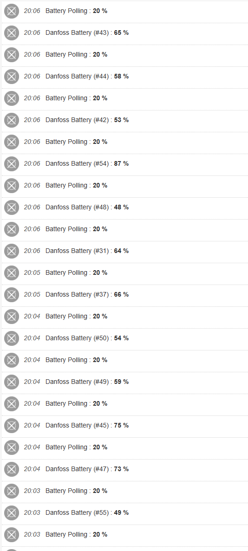The height and width of the screenshot is (551, 248).
Task: Click the icon beside Danfoss Battery (#49)
Action: [12, 382]
